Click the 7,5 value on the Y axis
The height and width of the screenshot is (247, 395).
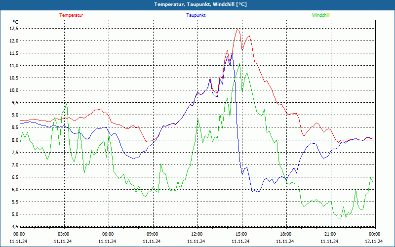(15, 152)
